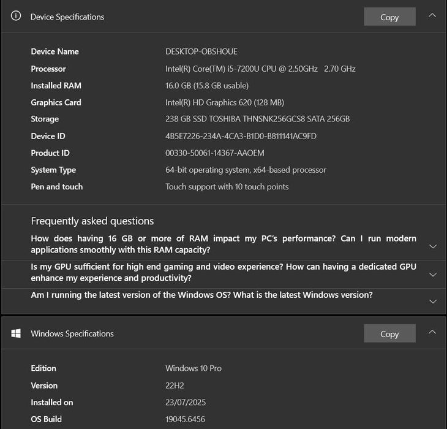Select the Edition value Windows 10 Pro
This screenshot has width=447, height=429.
[x=193, y=368]
